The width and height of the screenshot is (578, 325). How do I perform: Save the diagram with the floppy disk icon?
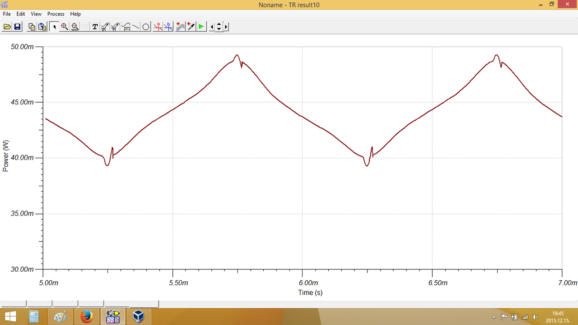click(18, 27)
